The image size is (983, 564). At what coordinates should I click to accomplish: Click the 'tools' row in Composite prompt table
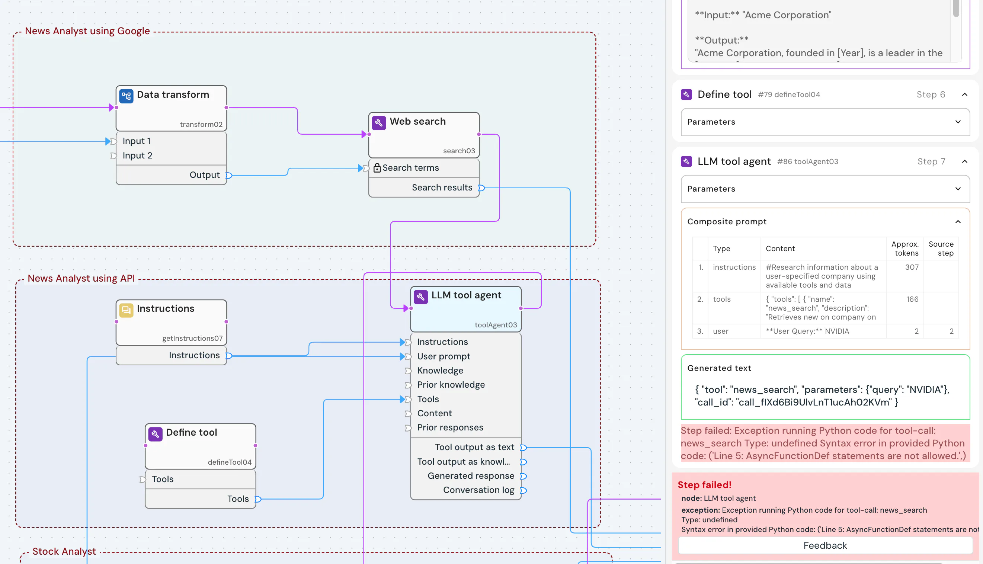coord(825,308)
